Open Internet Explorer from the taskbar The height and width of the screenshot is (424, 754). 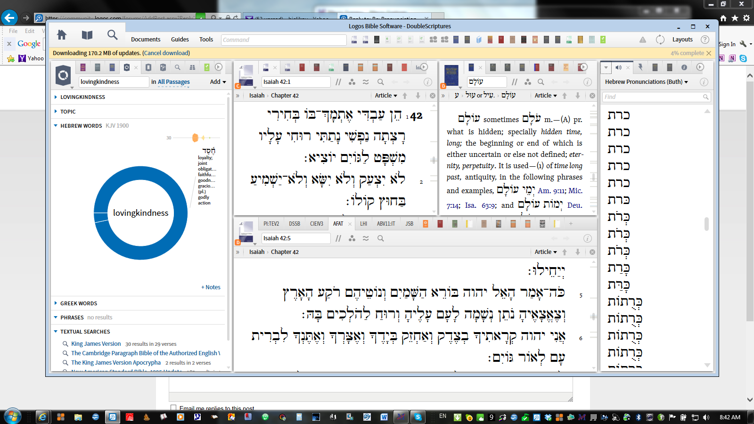click(x=42, y=417)
